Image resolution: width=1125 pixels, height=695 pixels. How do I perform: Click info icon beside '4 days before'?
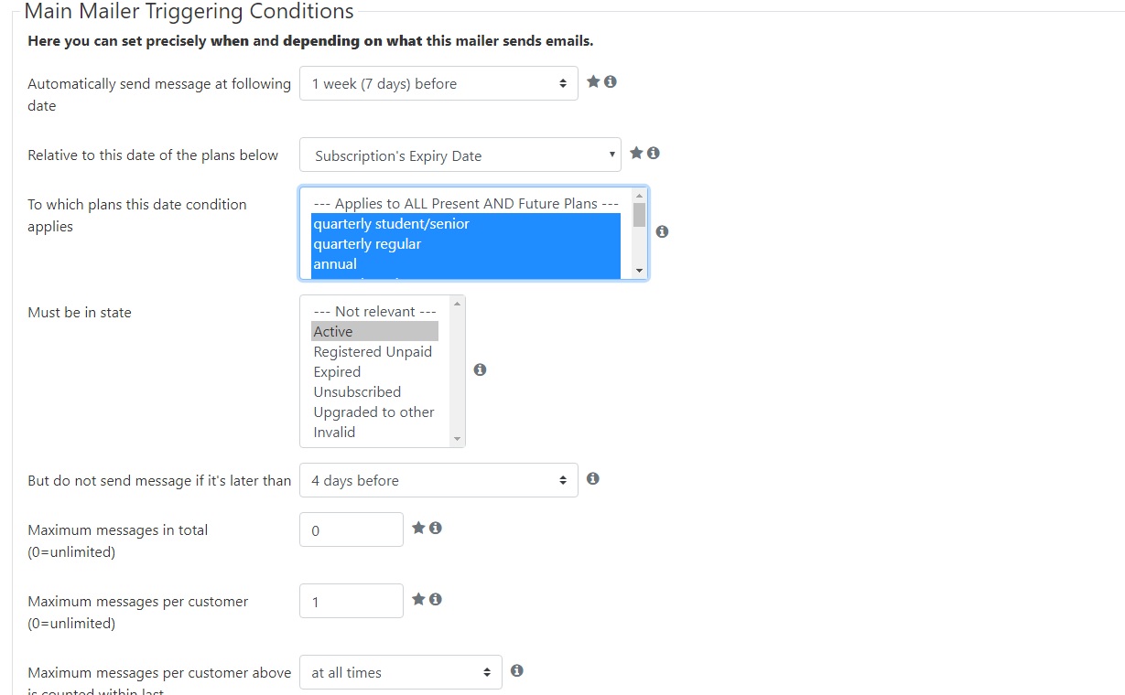click(x=593, y=478)
